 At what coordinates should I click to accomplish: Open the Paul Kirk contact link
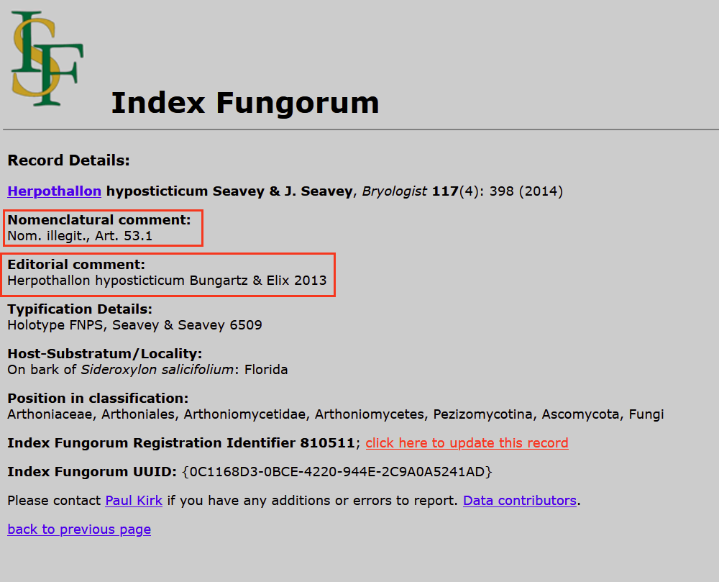(134, 501)
